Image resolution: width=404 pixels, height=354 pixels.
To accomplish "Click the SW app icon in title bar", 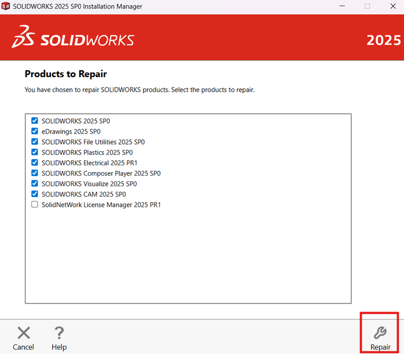I will [x=6, y=6].
